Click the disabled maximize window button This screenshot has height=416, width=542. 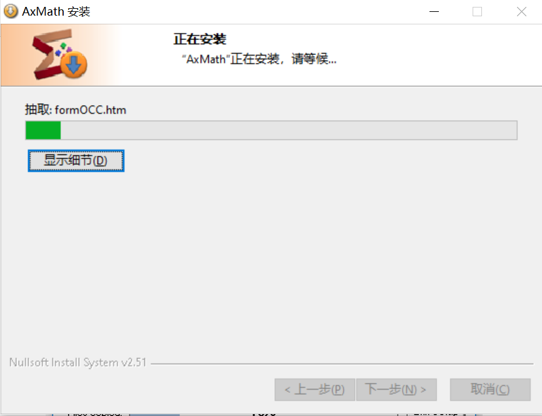point(477,11)
